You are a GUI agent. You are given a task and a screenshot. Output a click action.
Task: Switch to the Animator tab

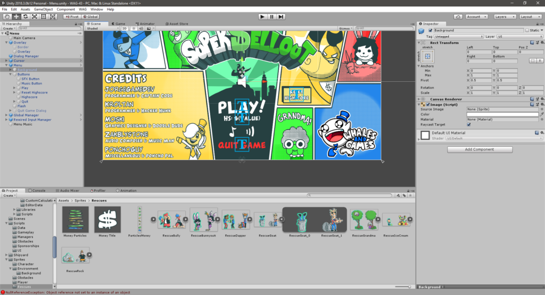pos(145,24)
